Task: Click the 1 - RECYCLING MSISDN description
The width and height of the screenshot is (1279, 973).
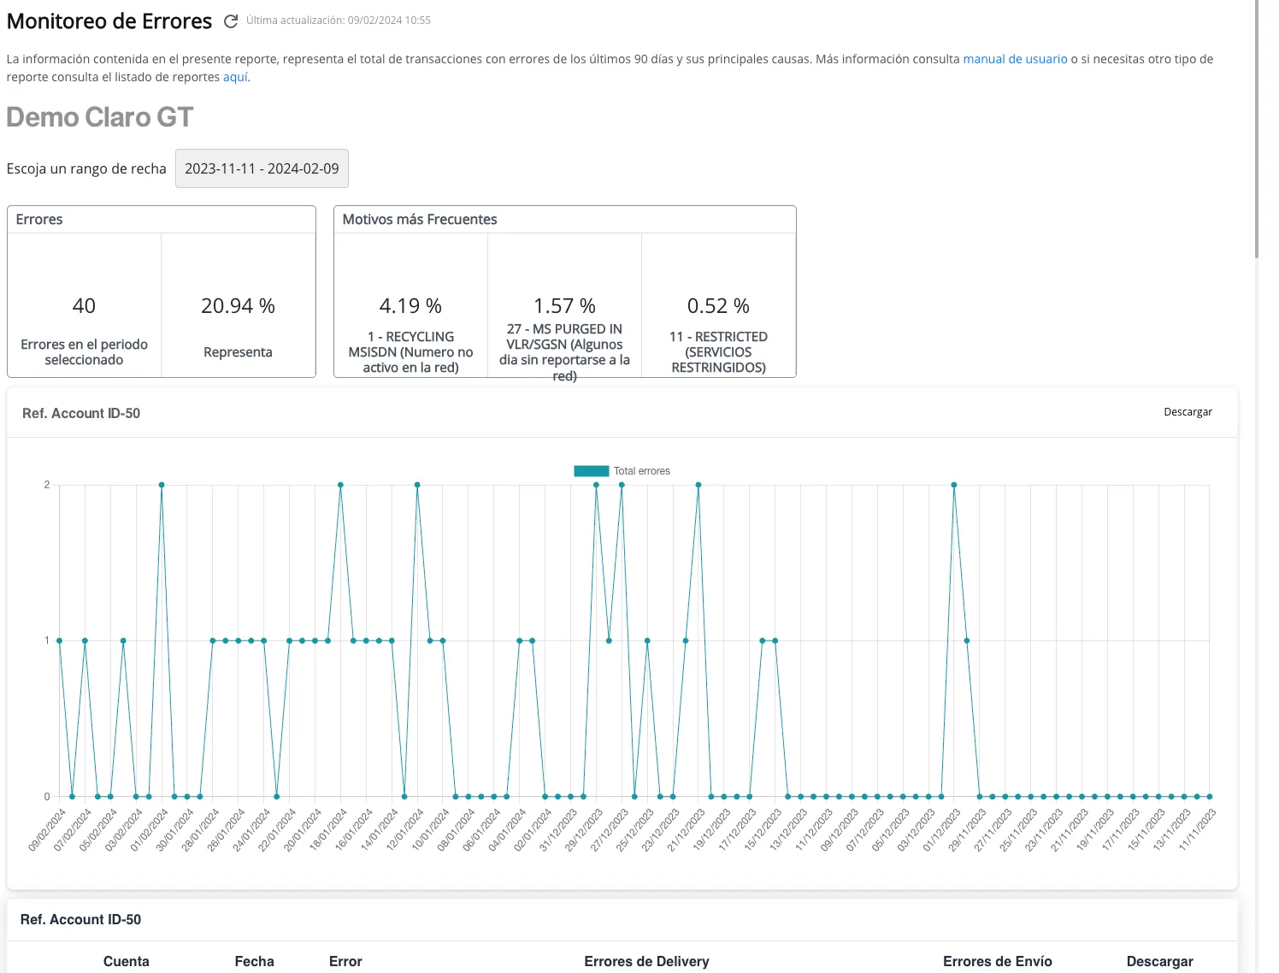Action: click(410, 352)
